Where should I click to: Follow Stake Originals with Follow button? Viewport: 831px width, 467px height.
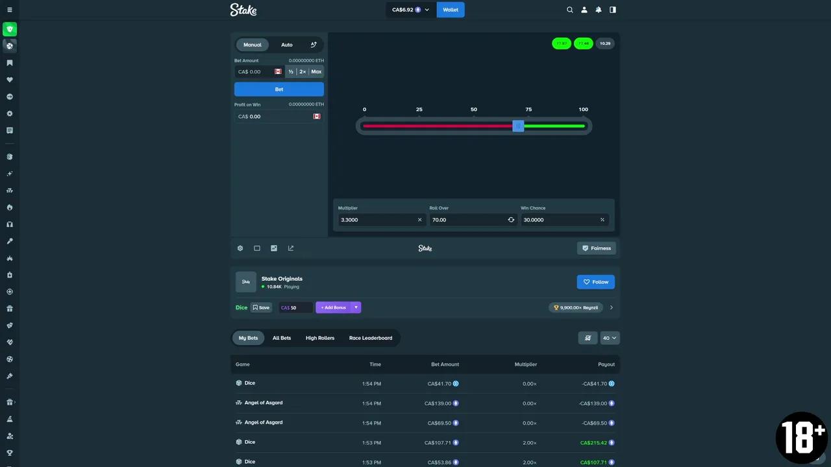596,282
